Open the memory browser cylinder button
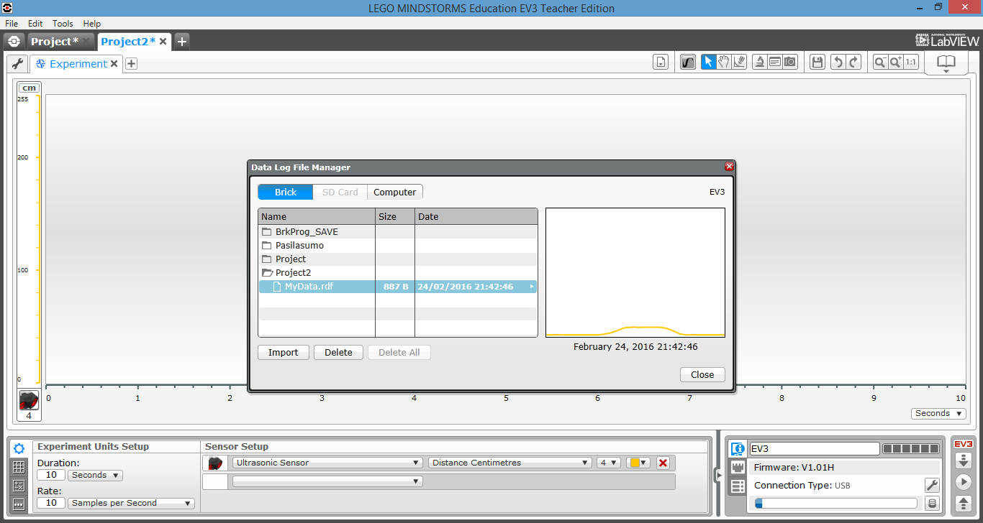Image resolution: width=983 pixels, height=523 pixels. 931,504
